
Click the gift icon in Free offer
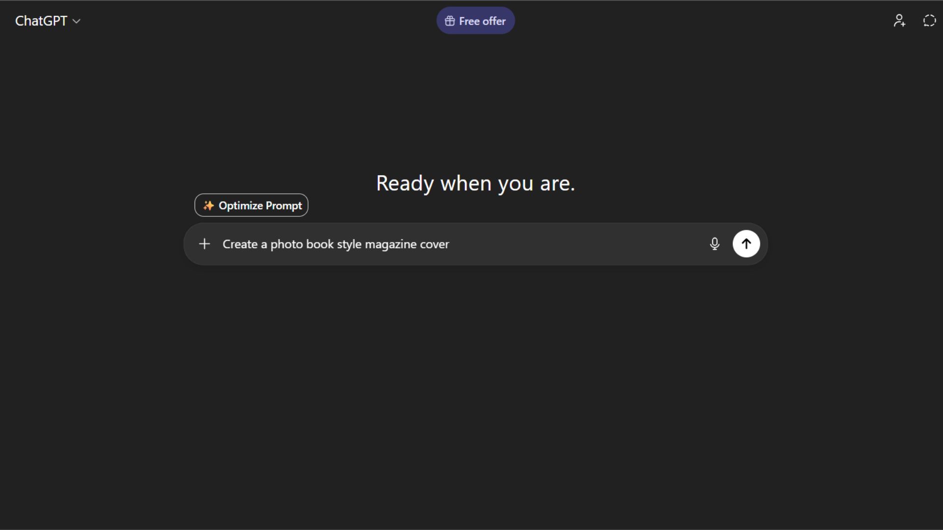click(x=449, y=21)
